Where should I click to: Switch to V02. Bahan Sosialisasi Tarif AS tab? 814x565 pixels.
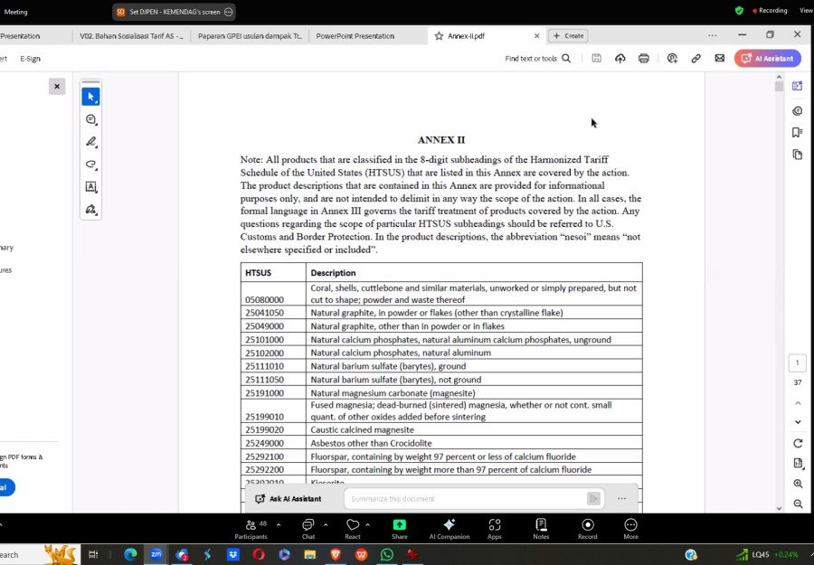131,36
